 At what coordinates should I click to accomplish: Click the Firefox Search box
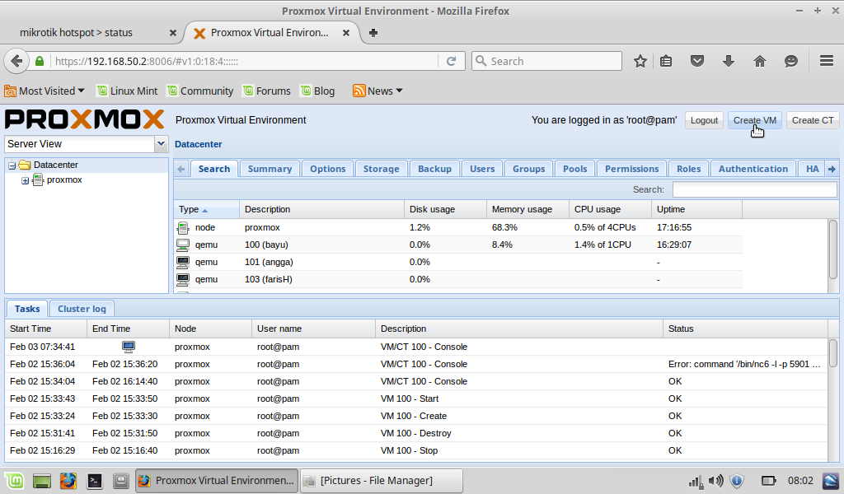[547, 61]
